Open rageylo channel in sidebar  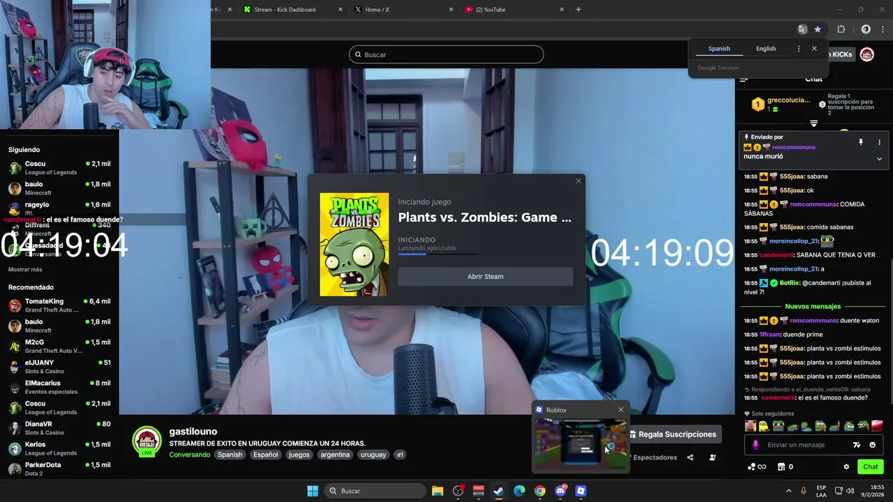[x=59, y=208]
